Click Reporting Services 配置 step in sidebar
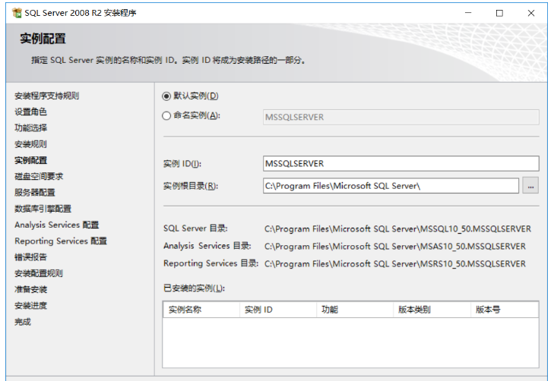Image resolution: width=554 pixels, height=381 pixels. 61,241
